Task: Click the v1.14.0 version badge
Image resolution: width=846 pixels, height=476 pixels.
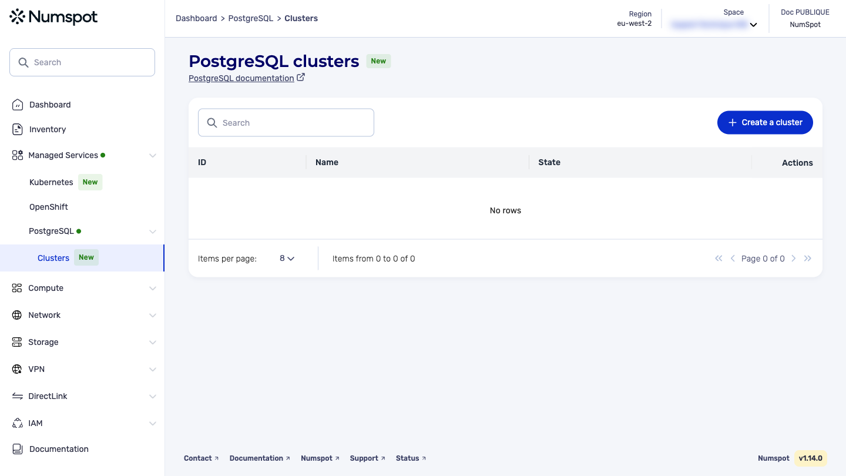Action: (811, 458)
